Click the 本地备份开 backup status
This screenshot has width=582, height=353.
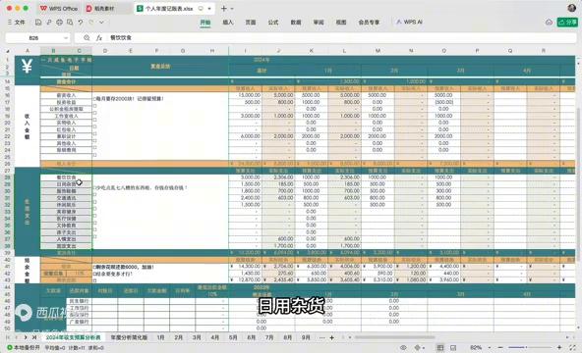click(x=23, y=348)
